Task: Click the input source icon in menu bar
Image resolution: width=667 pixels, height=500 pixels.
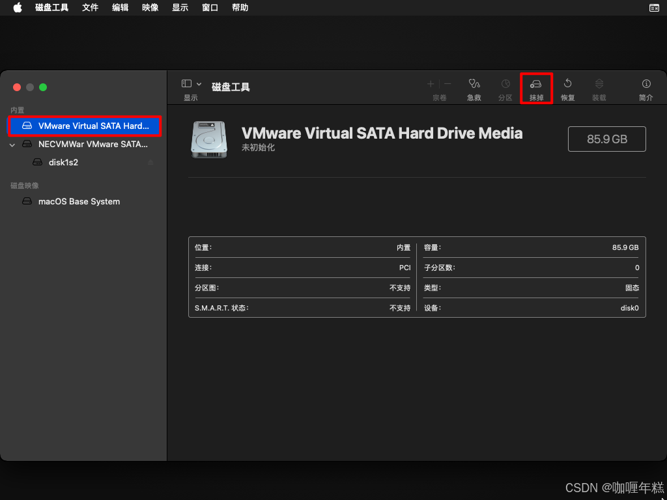Action: pyautogui.click(x=654, y=8)
